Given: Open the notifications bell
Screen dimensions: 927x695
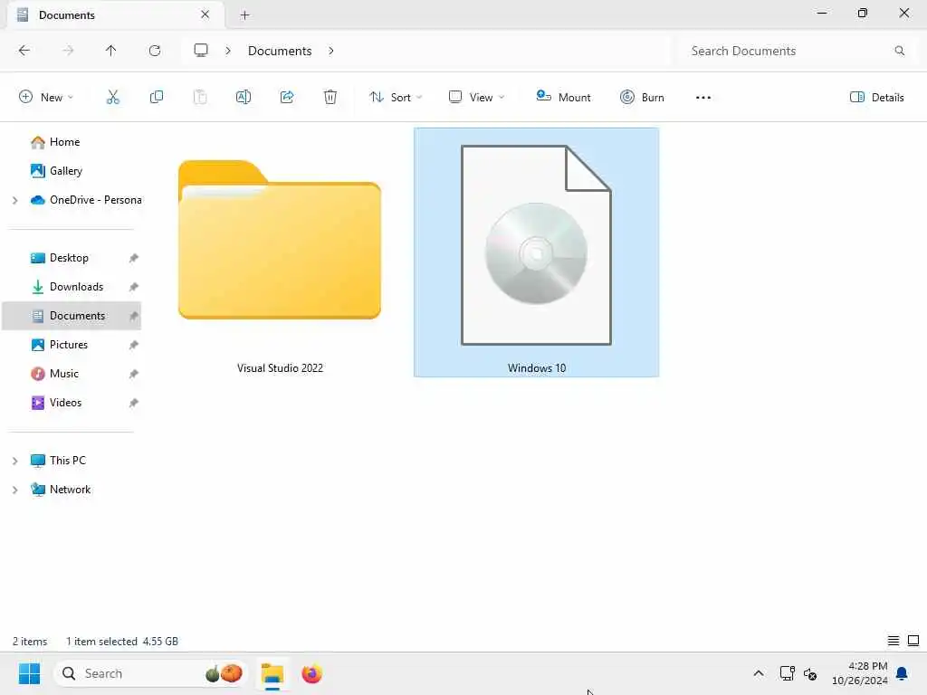Looking at the screenshot, I should (x=903, y=673).
